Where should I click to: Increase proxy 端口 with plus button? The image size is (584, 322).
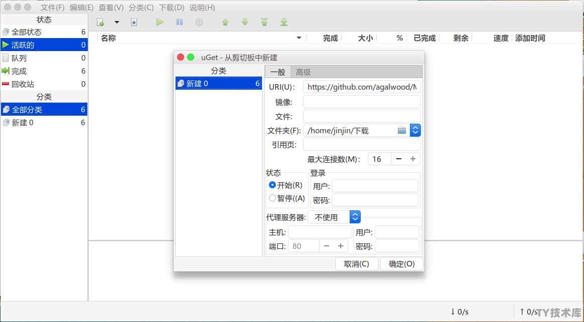click(341, 246)
